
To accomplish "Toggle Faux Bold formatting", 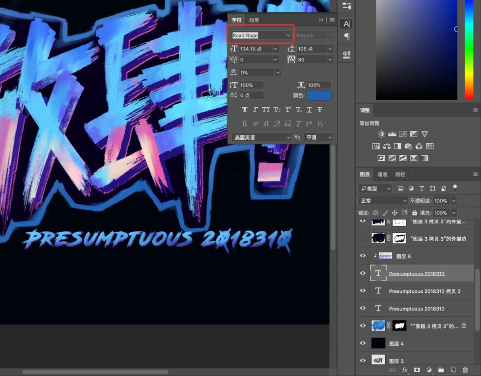I will pyautogui.click(x=245, y=109).
